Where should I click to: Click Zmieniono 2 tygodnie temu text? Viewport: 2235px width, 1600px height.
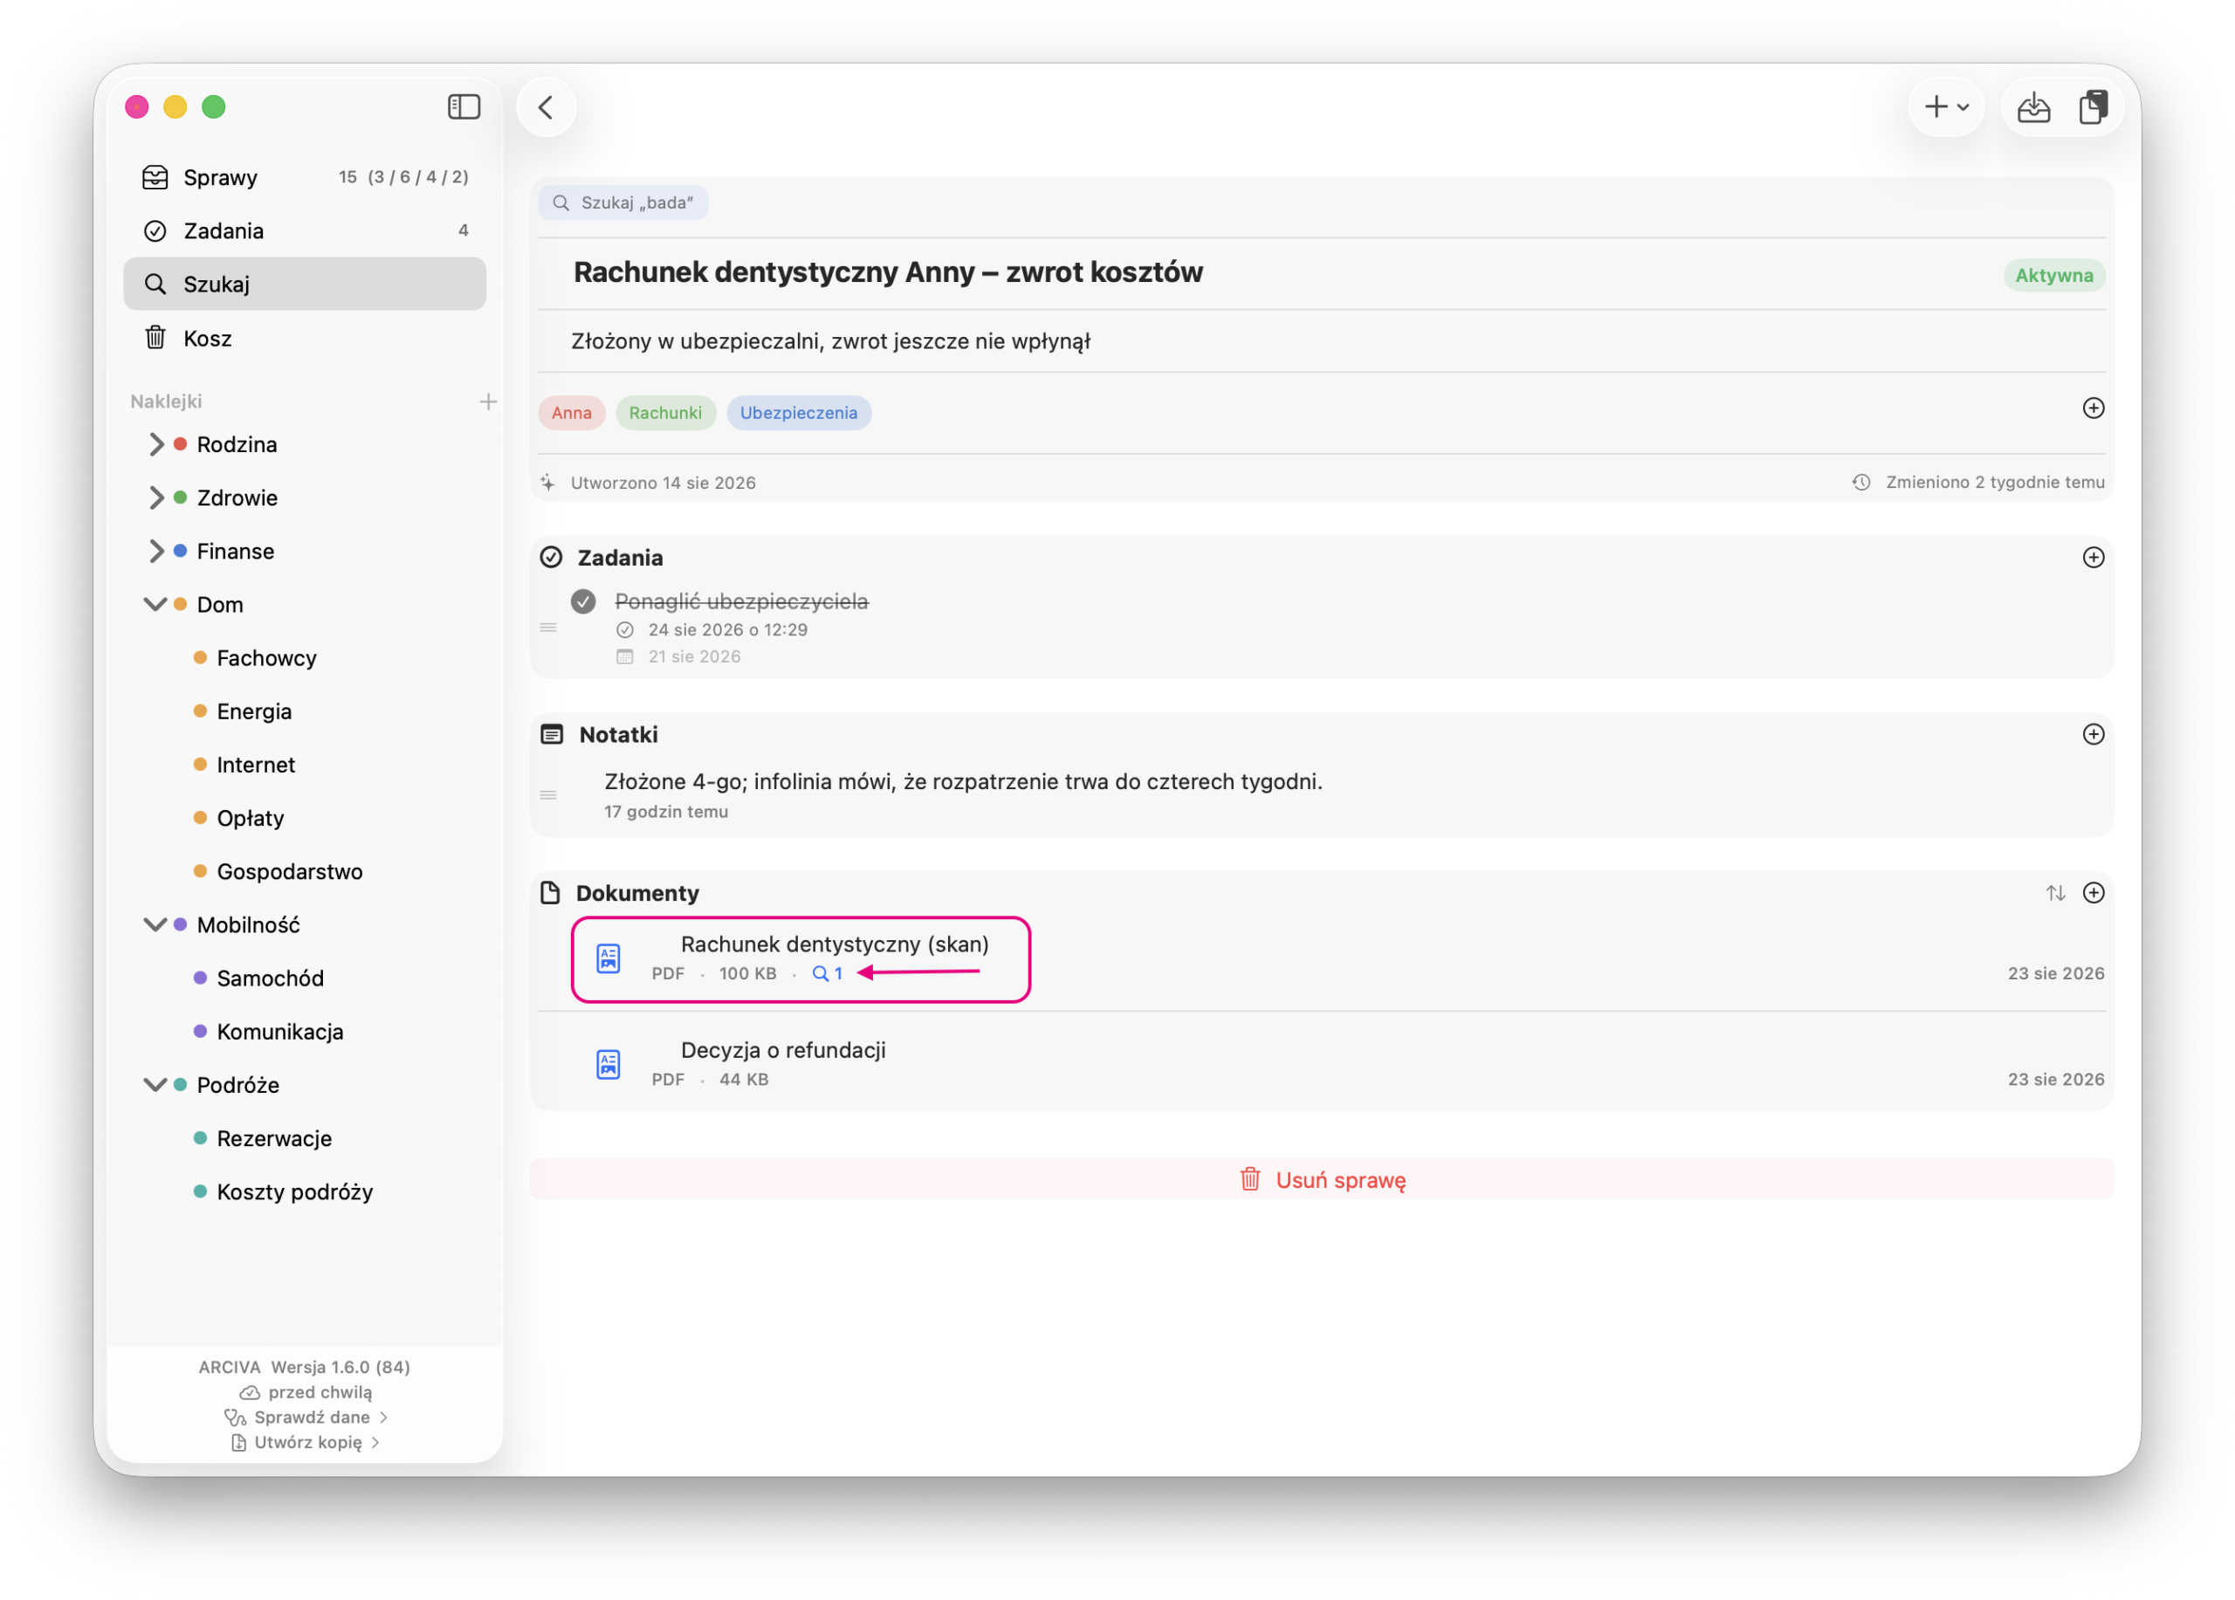click(x=1995, y=482)
